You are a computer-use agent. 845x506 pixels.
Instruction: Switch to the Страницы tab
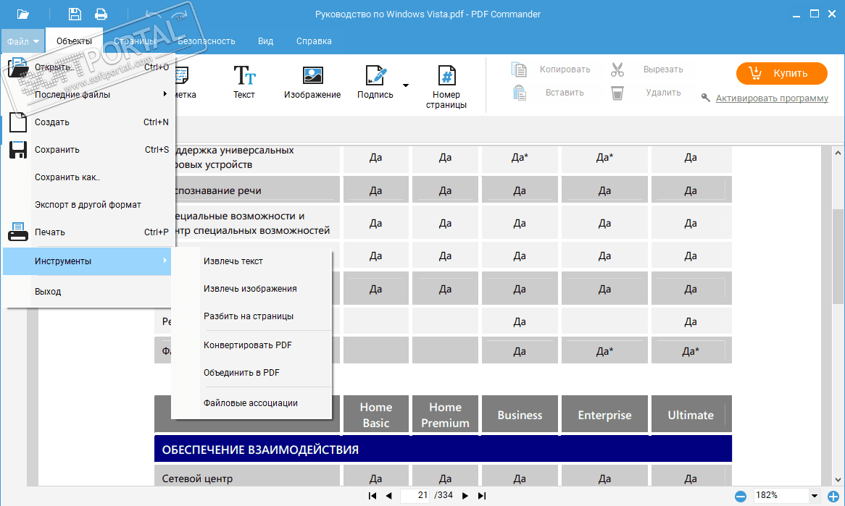coord(135,41)
